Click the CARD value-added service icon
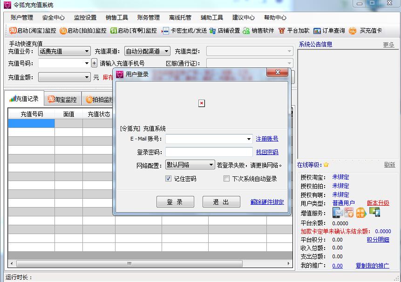The width and height of the screenshot is (401, 282). 349,212
